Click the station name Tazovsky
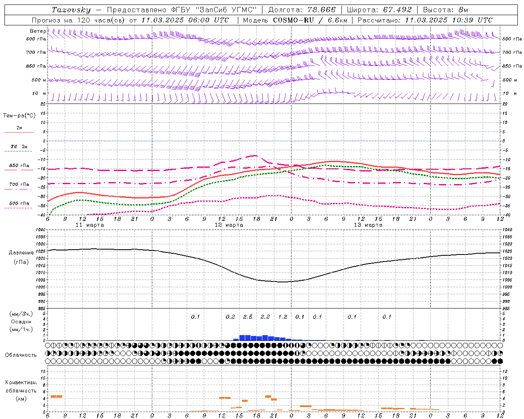524x419 pixels. click(71, 10)
